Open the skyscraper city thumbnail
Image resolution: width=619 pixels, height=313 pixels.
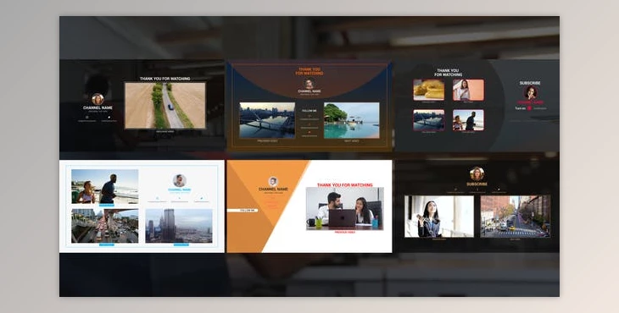coord(179,226)
